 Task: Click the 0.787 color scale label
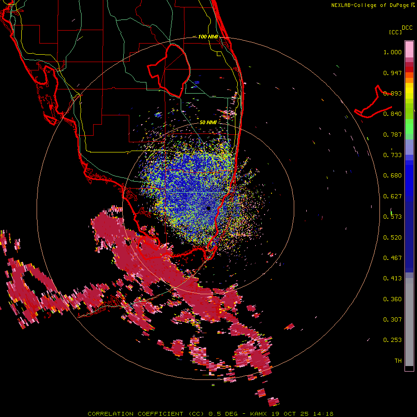click(392, 134)
